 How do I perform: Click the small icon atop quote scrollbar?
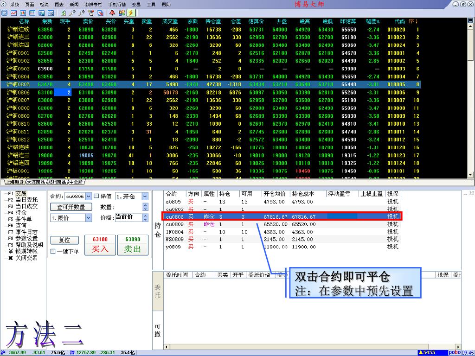pos(470,20)
